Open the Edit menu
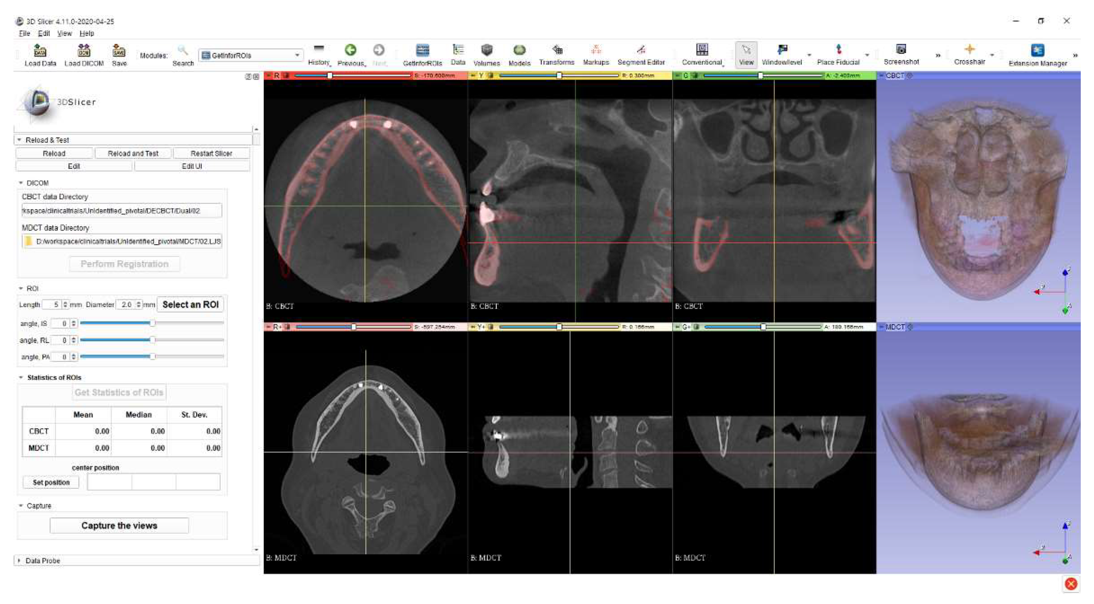Viewport: 1094px width, 604px height. (44, 33)
